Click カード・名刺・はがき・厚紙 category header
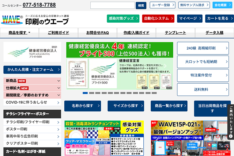 pos(32,152)
